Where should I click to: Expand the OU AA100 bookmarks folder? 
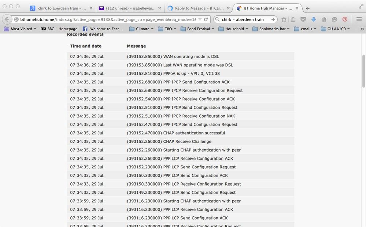[x=335, y=29]
